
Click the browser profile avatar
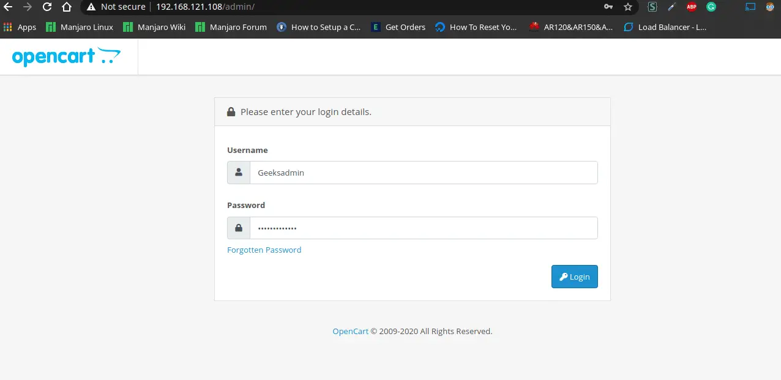[x=770, y=7]
